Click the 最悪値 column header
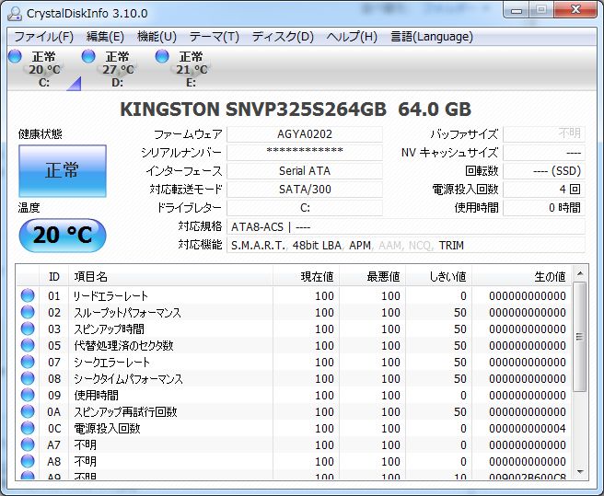This screenshot has width=604, height=496. tap(373, 276)
